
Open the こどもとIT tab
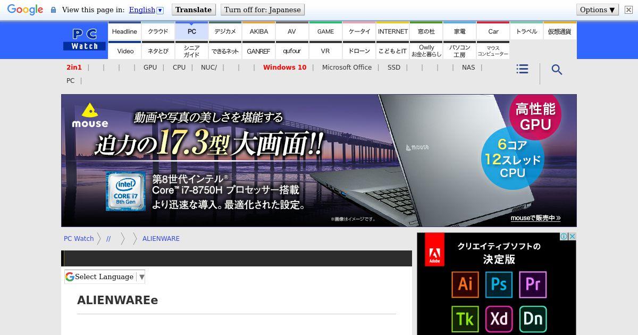tap(392, 51)
